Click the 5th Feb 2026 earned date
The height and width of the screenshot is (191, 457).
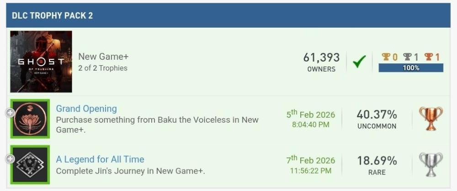[311, 114]
